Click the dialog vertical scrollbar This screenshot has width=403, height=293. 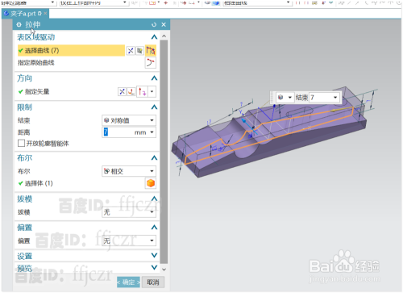click(x=164, y=152)
